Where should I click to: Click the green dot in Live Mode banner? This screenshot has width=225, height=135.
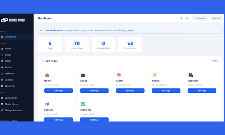tap(41, 30)
